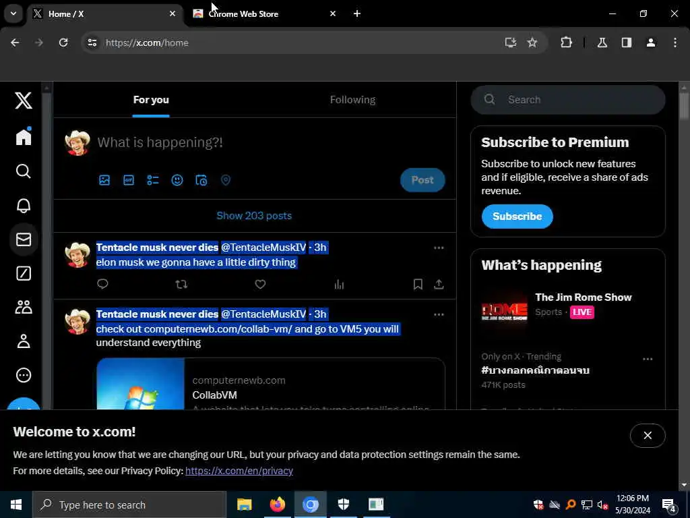This screenshot has height=518, width=690.
Task: Click the Post button
Action: (x=422, y=179)
